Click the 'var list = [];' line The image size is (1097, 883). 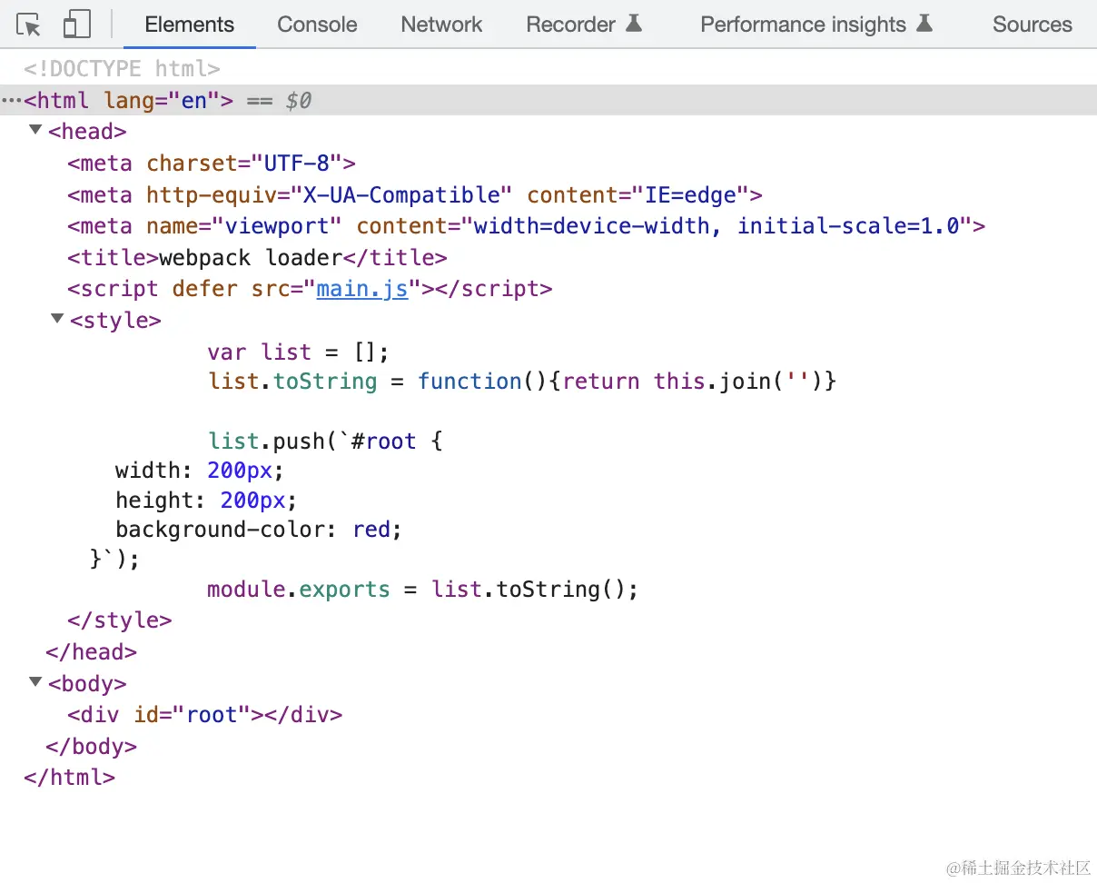298,352
